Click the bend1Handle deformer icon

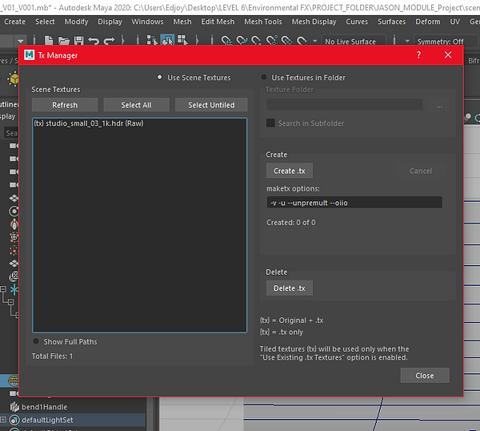click(14, 407)
